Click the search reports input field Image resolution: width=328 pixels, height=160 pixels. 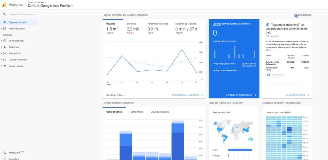(22, 14)
